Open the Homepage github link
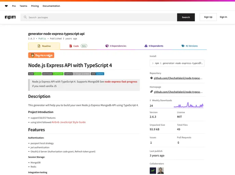Image resolution: width=235 pixels, height=175 pixels. click(x=178, y=92)
